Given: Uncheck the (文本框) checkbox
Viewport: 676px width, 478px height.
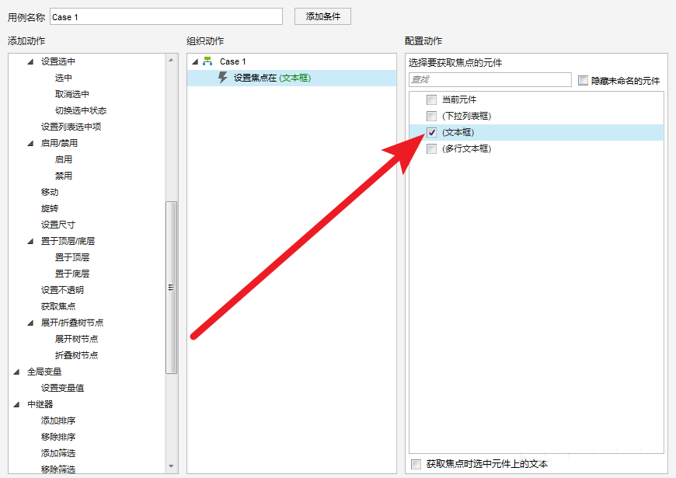Looking at the screenshot, I should click(432, 132).
